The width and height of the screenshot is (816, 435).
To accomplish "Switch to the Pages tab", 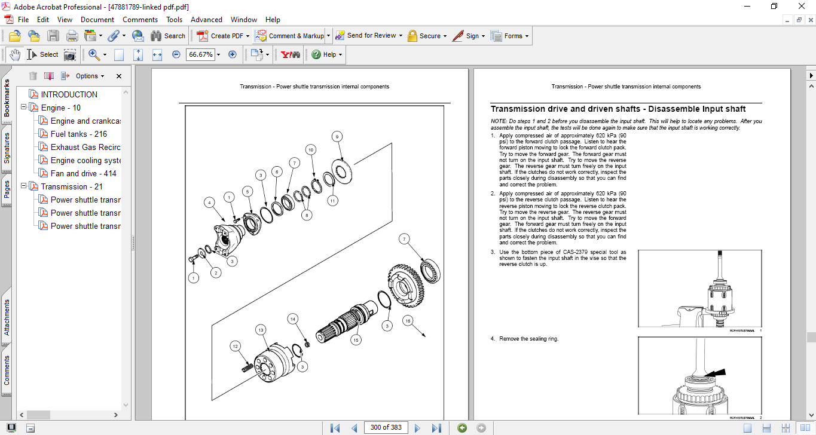I will click(x=7, y=189).
